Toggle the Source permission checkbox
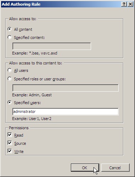This screenshot has width=135, height=177. click(x=10, y=143)
